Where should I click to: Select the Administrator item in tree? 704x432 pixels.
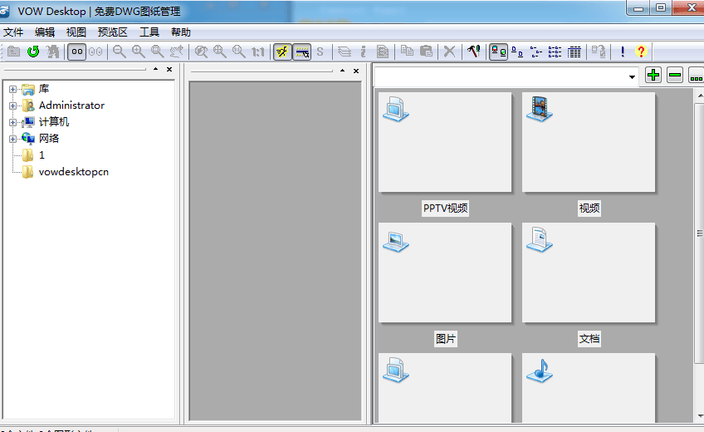click(x=72, y=106)
